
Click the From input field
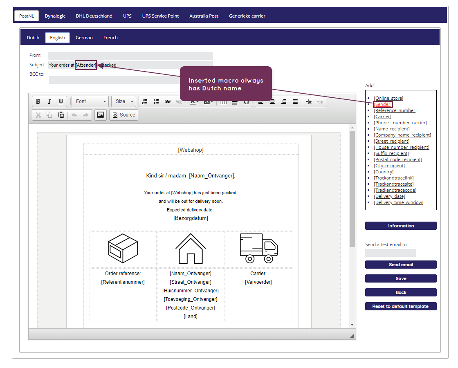coord(130,56)
